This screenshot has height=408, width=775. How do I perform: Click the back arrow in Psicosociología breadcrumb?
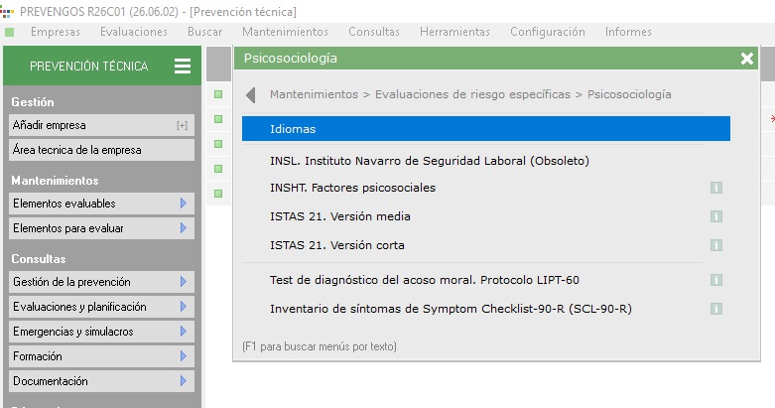tap(251, 94)
